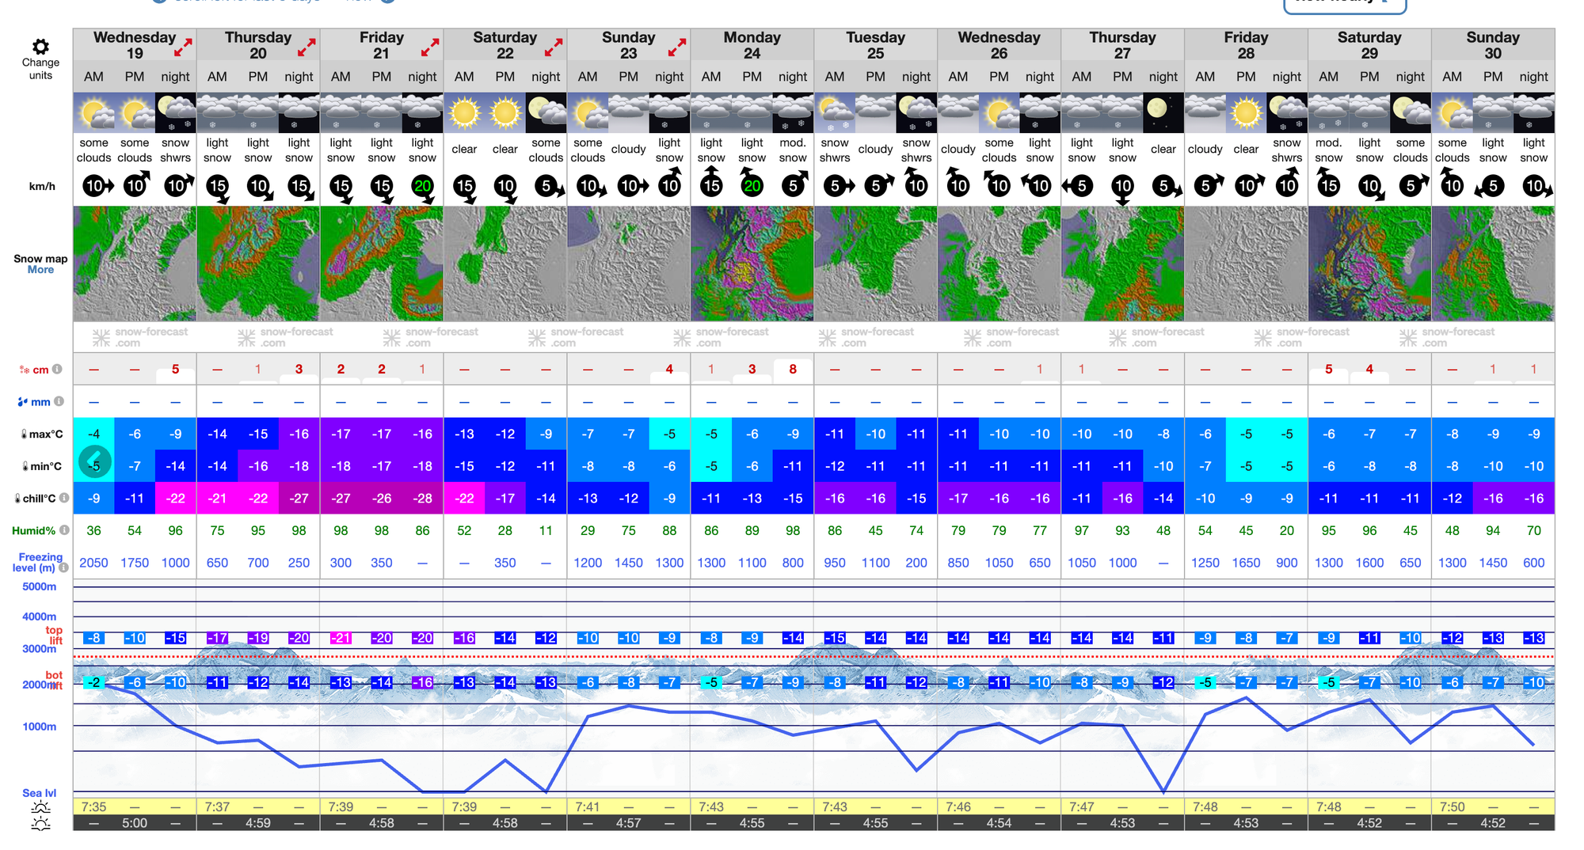Click the info icon next to chill°C

[64, 499]
